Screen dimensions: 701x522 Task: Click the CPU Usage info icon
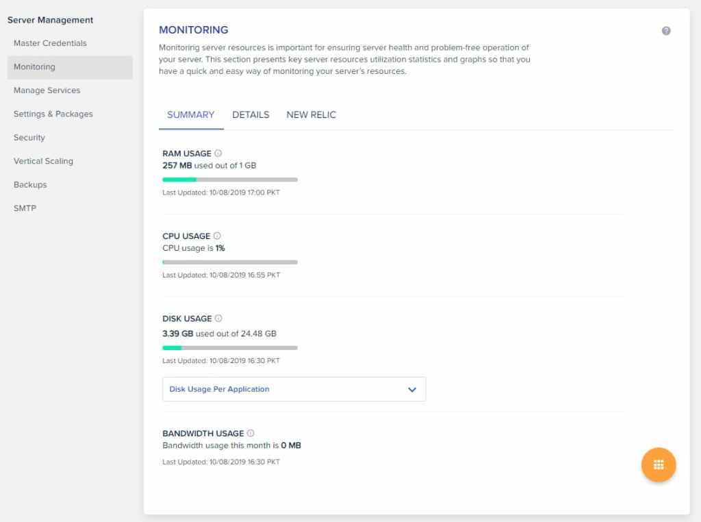point(217,236)
